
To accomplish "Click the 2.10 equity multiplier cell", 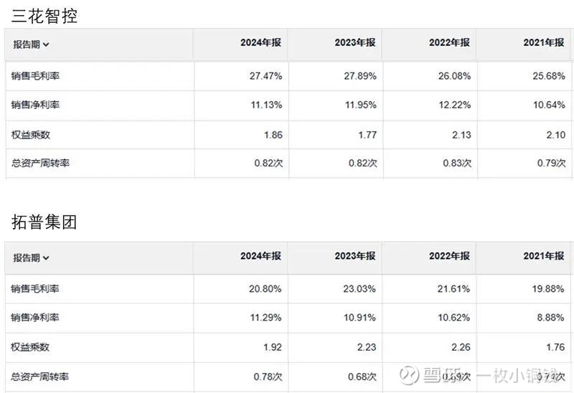I will coord(555,134).
